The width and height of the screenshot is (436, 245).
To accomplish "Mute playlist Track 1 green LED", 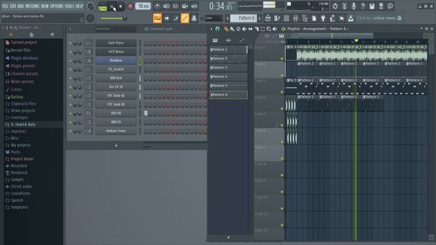I will click(x=281, y=59).
